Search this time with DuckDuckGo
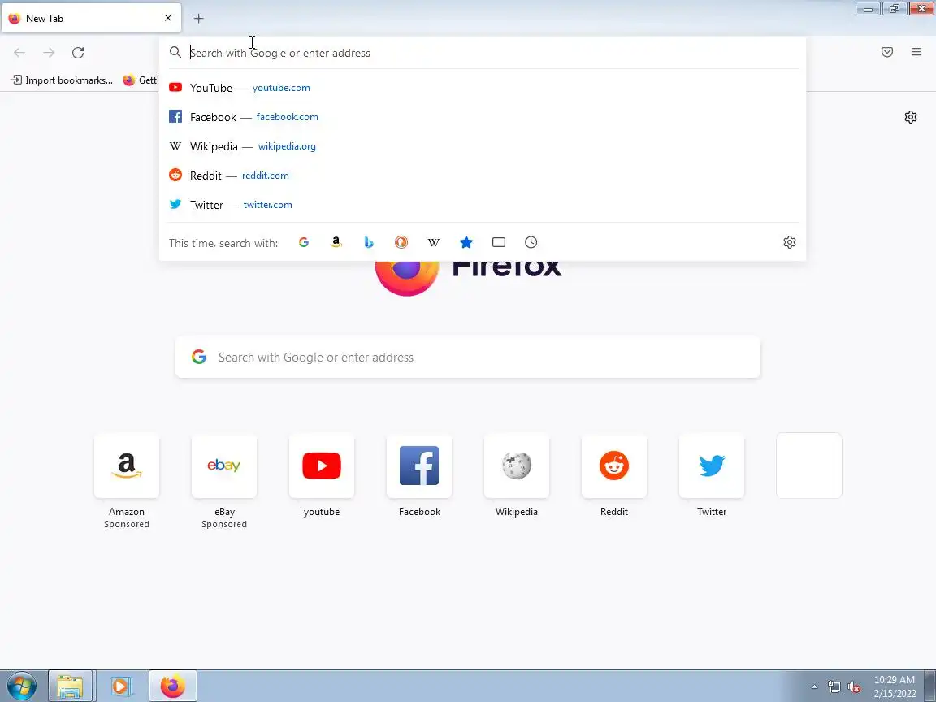 (401, 242)
